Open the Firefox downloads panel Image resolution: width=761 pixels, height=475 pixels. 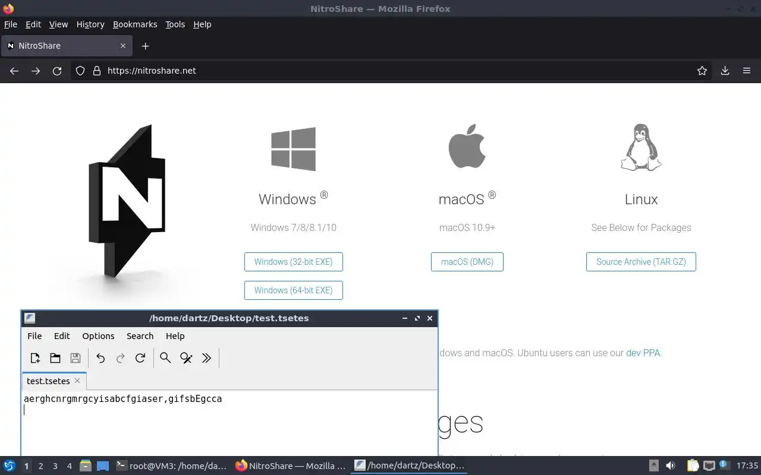click(725, 71)
